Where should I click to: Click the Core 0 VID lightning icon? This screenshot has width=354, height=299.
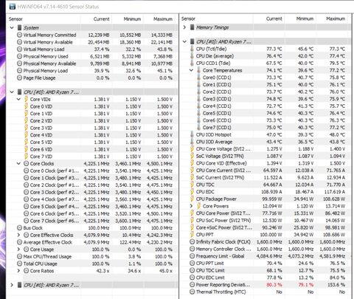pos(26,106)
